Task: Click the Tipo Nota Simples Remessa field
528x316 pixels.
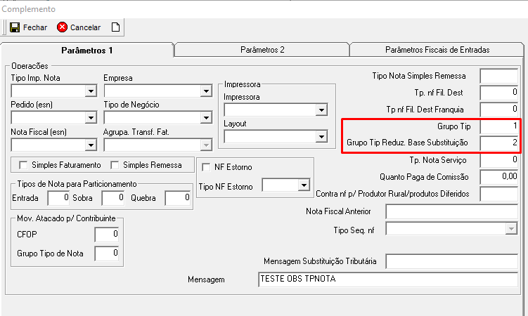Action: (498, 76)
